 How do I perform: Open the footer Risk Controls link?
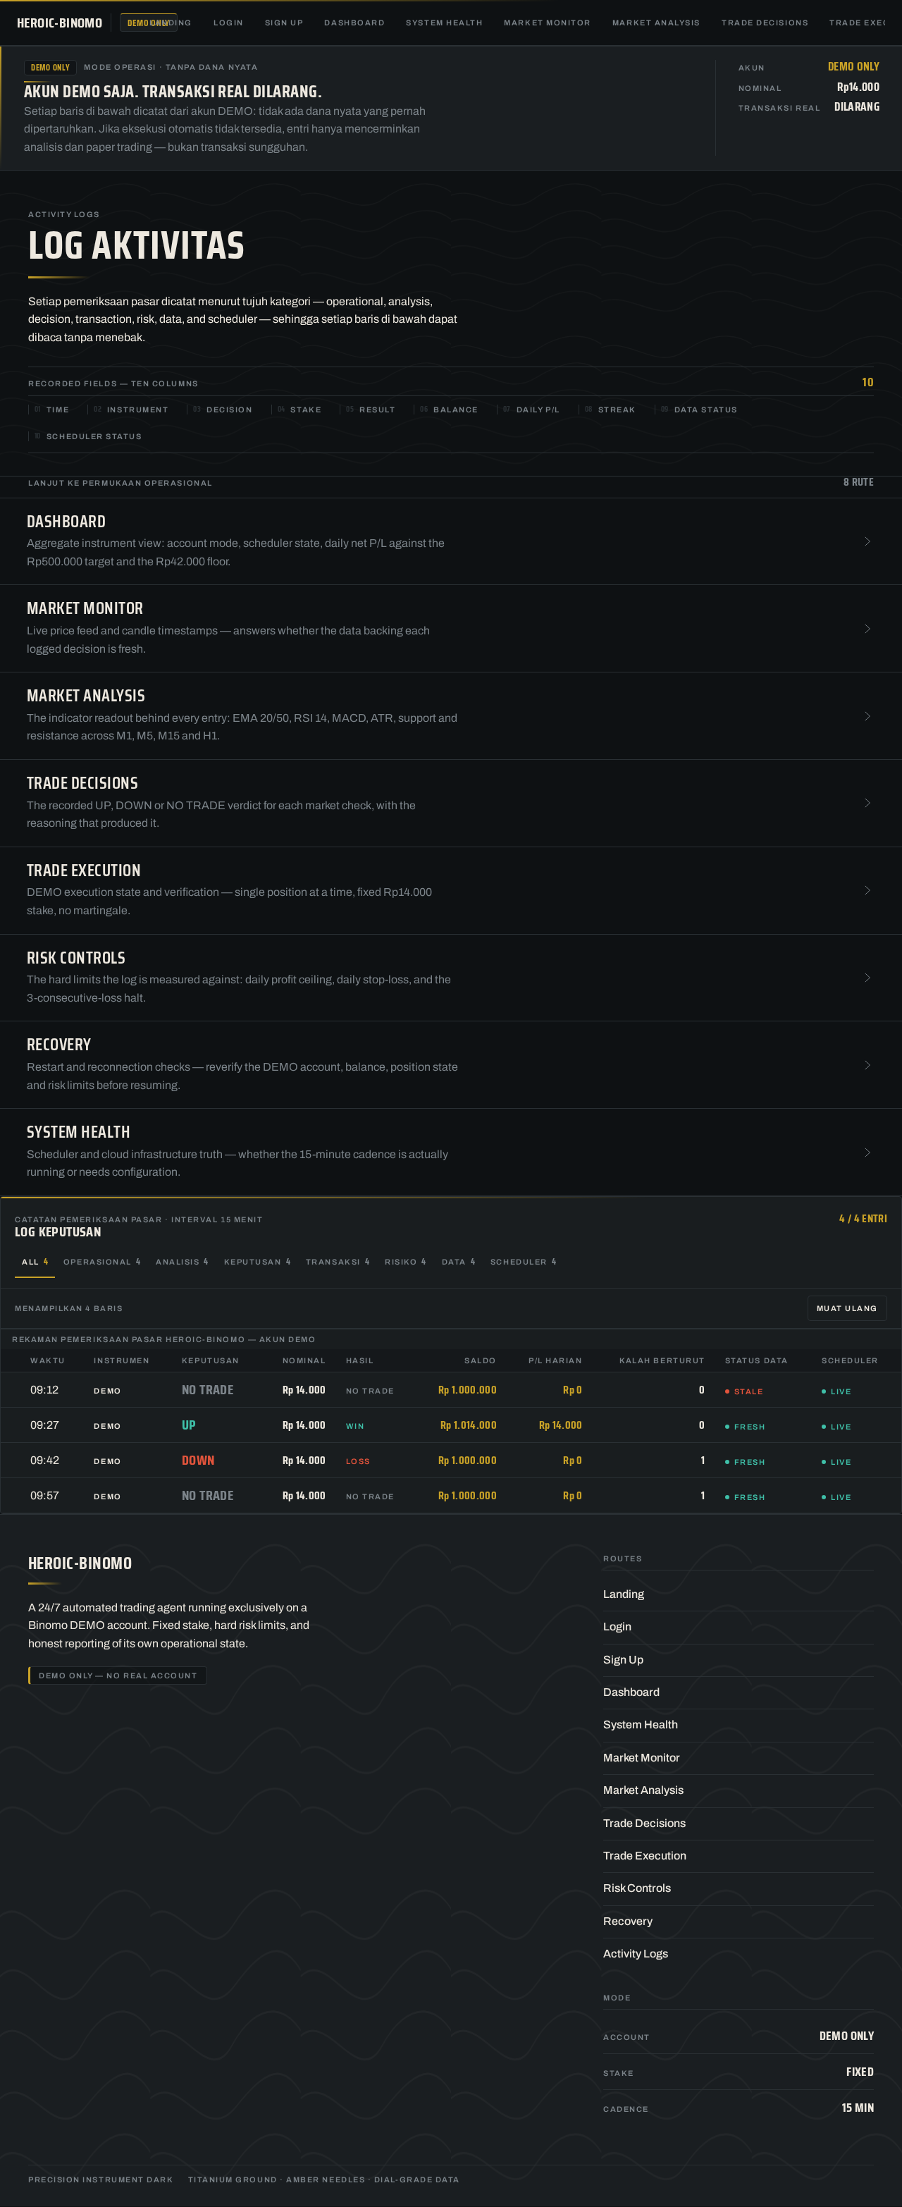pyautogui.click(x=636, y=1888)
